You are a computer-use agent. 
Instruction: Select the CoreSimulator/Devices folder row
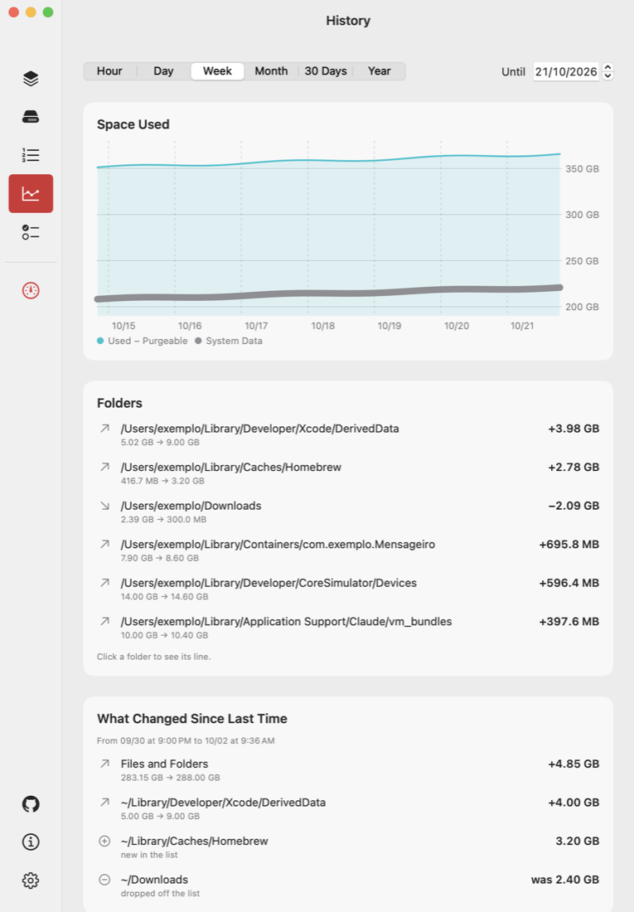pyautogui.click(x=348, y=589)
